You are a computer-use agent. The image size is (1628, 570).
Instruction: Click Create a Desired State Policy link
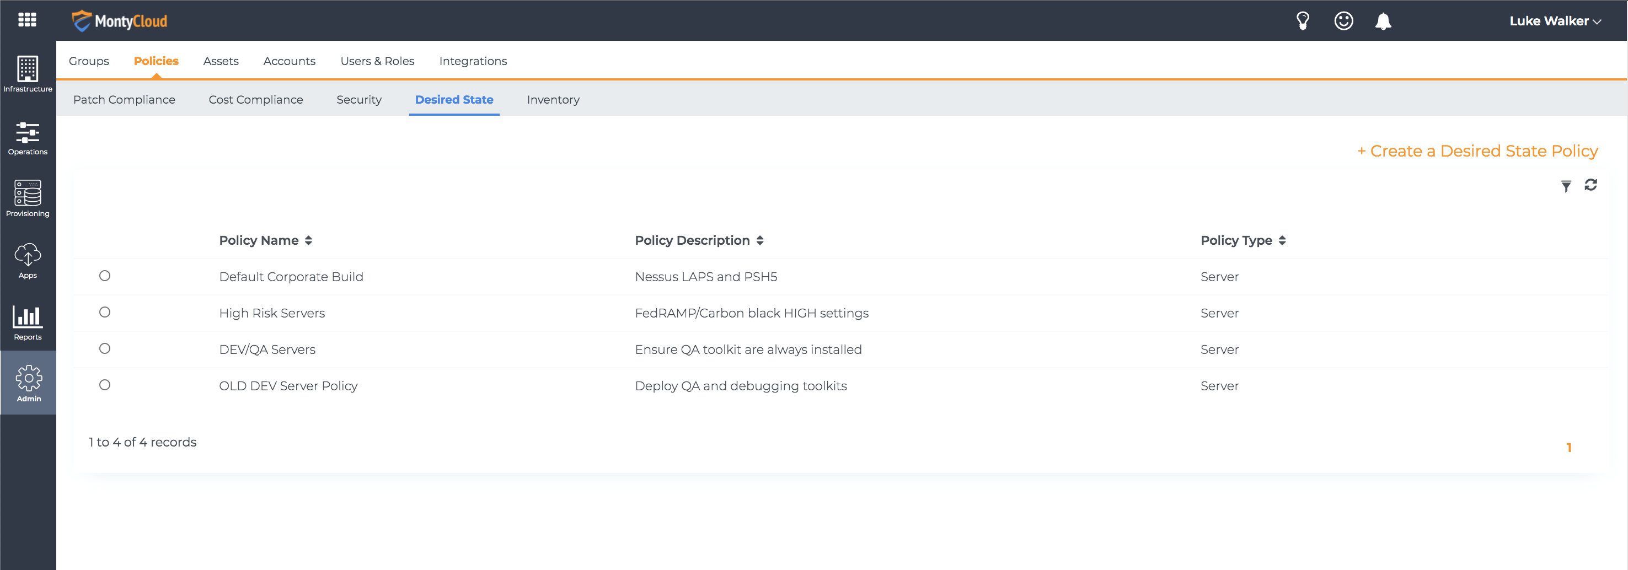pyautogui.click(x=1477, y=151)
